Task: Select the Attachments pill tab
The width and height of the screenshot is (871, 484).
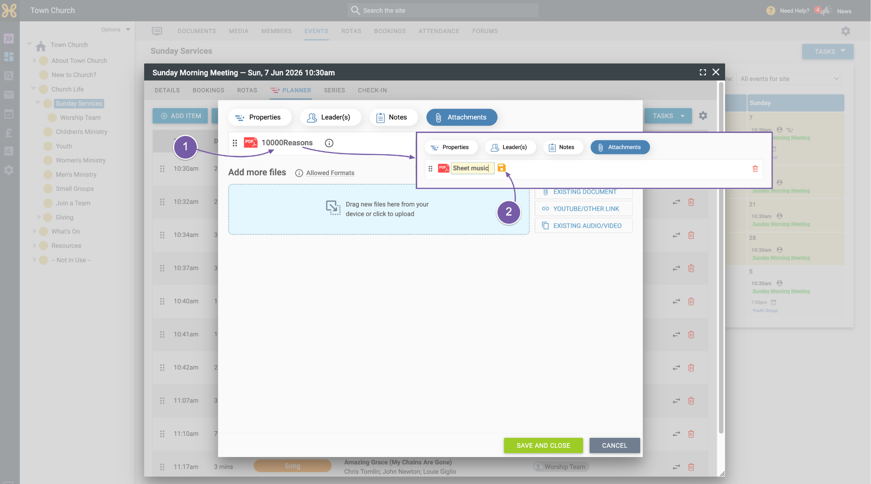Action: (462, 117)
